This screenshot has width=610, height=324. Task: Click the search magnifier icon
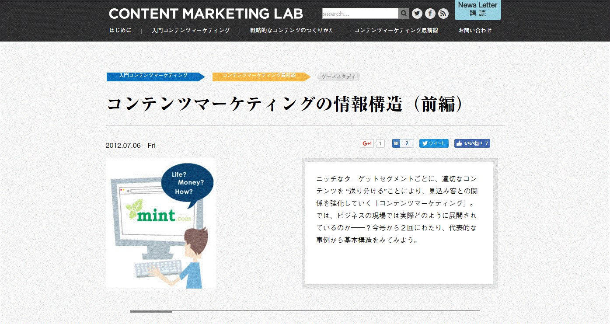click(x=404, y=14)
